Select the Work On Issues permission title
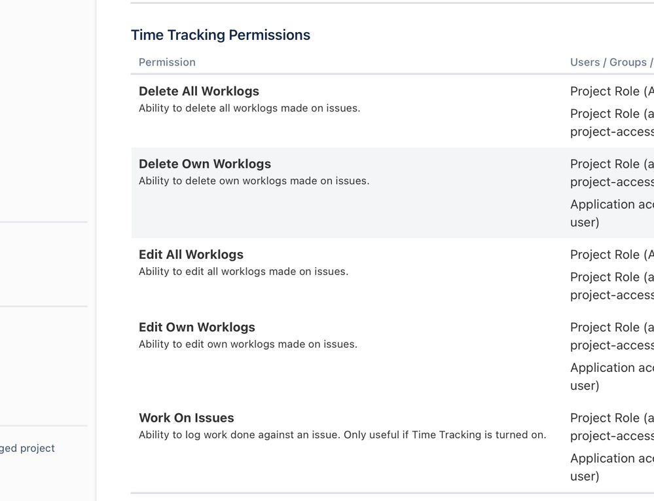This screenshot has width=654, height=501. (x=187, y=418)
